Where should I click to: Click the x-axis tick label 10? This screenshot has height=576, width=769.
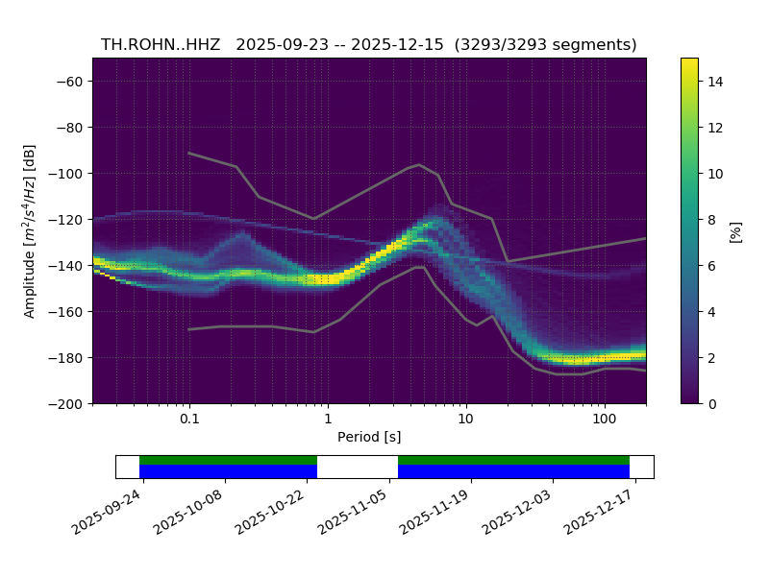[x=465, y=420]
